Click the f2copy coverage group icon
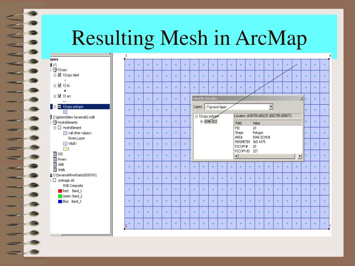 pos(55,70)
